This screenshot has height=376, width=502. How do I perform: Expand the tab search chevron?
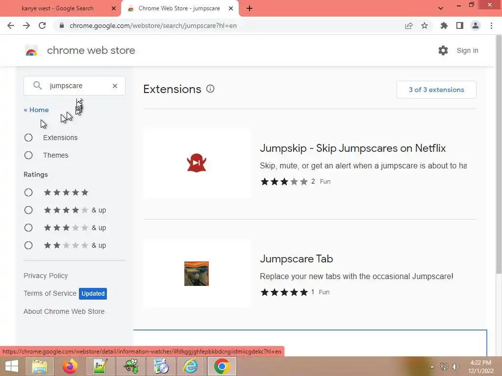click(441, 8)
